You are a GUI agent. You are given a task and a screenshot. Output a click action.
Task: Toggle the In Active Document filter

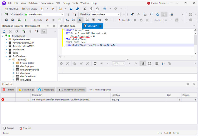71,90
